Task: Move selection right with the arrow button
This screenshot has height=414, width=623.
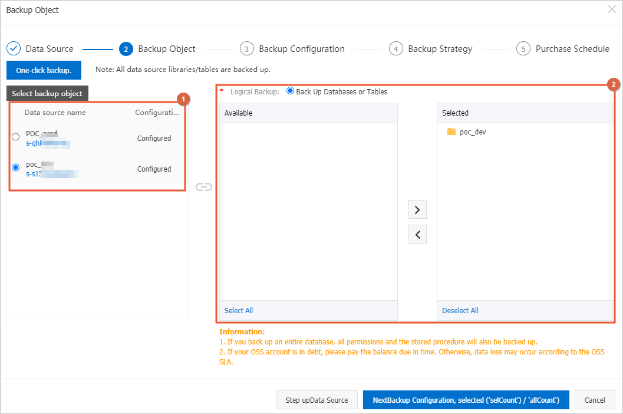Action: point(417,209)
